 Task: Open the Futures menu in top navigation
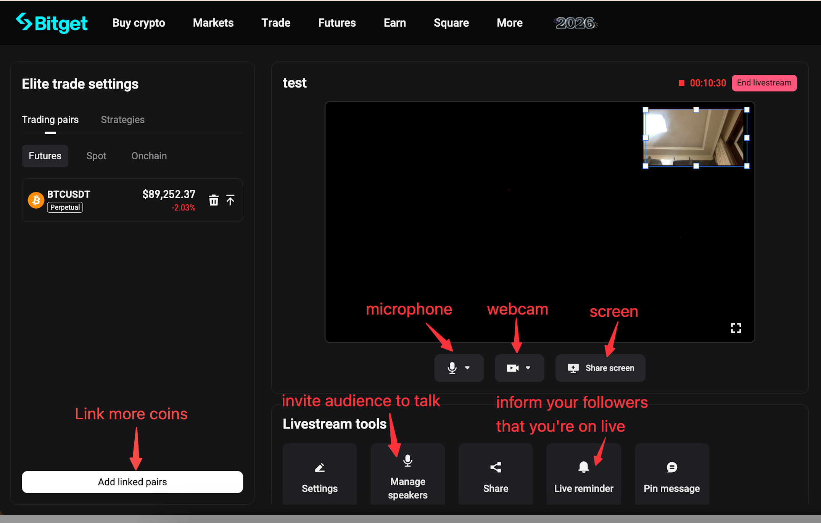(x=337, y=23)
